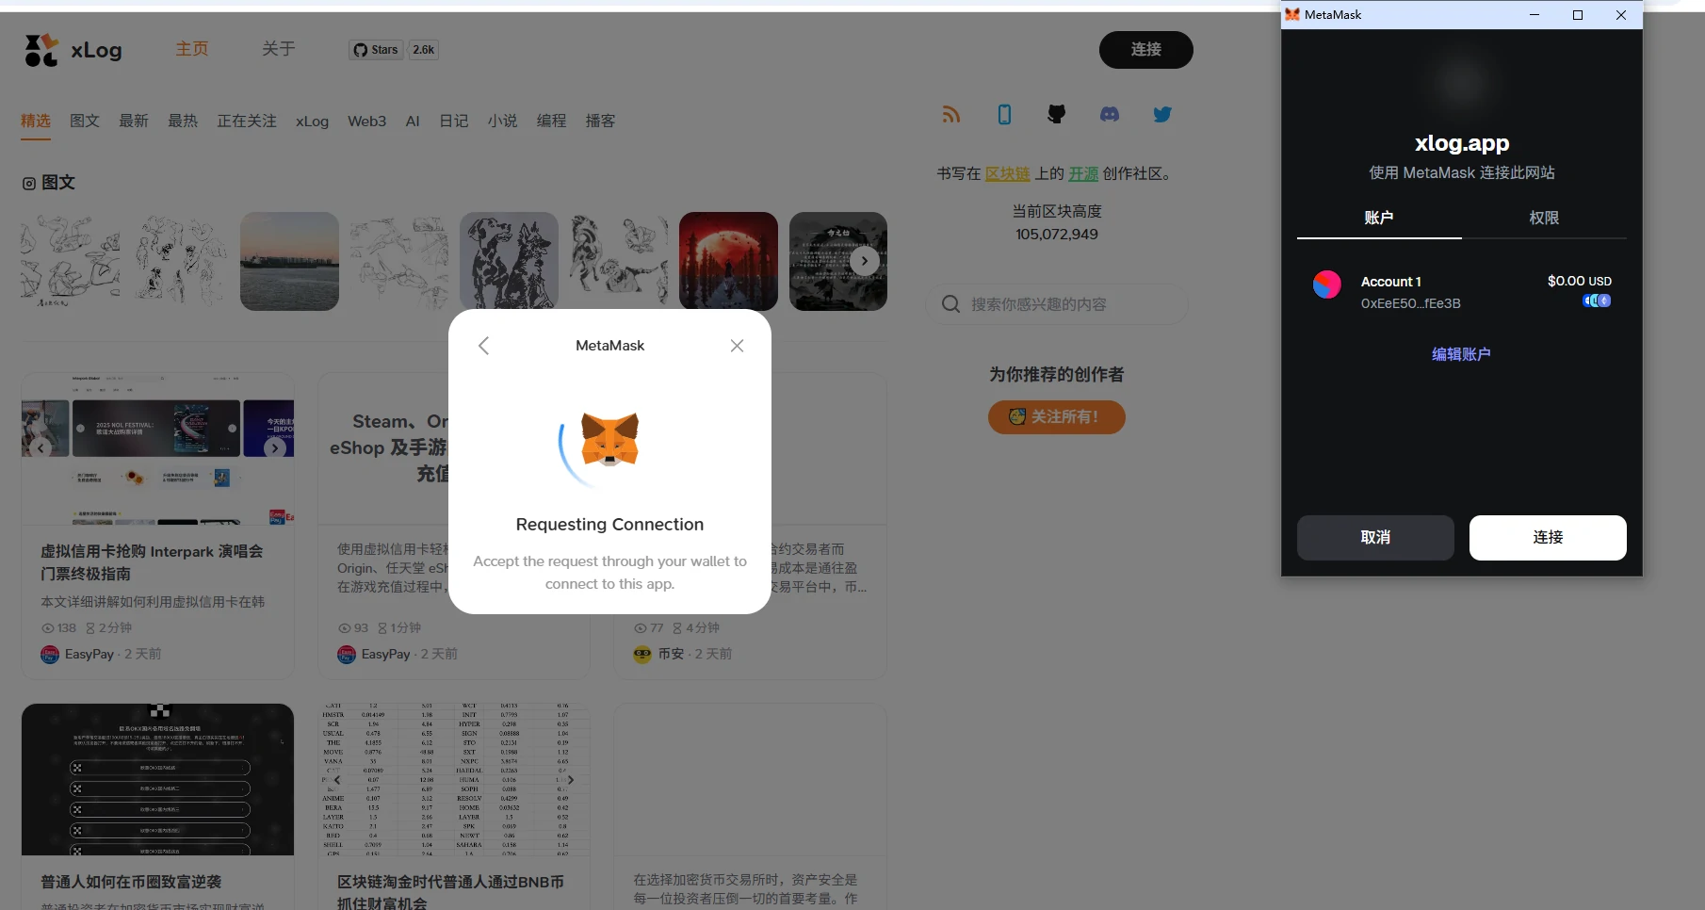Click the 2.6k stars count

coord(423,50)
